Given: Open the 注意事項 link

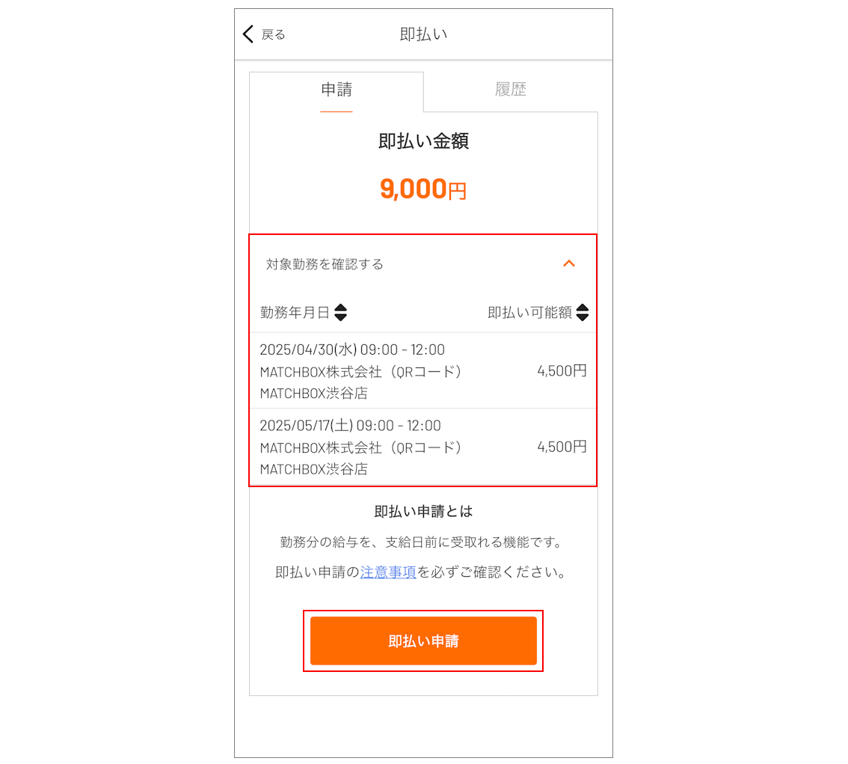Looking at the screenshot, I should (388, 572).
